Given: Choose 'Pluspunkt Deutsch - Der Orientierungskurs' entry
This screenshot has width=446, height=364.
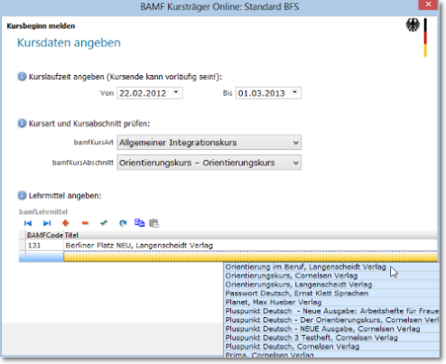Looking at the screenshot, I should click(x=331, y=320).
